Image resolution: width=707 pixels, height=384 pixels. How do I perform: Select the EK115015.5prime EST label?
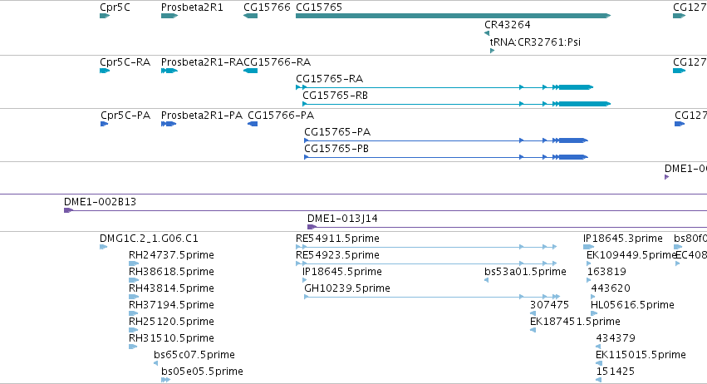[641, 355]
